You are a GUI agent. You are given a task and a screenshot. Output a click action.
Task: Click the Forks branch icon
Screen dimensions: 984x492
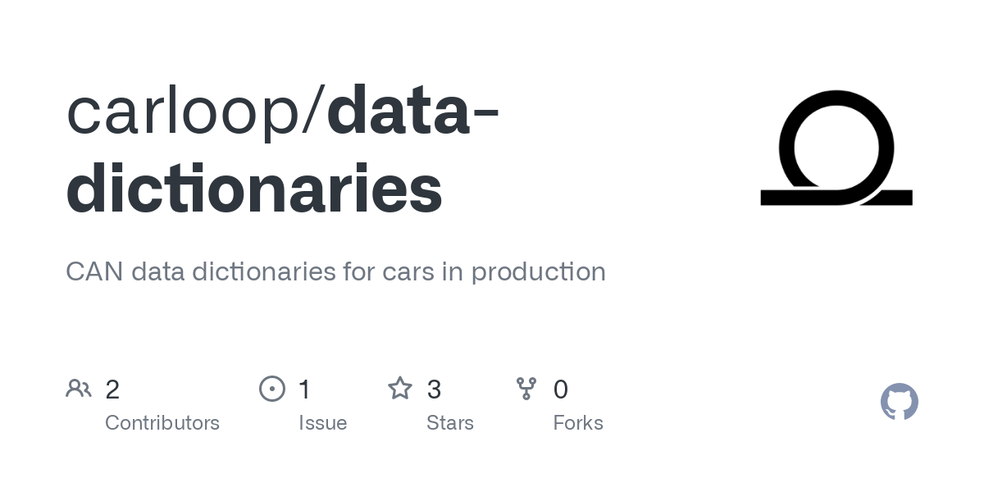(526, 389)
